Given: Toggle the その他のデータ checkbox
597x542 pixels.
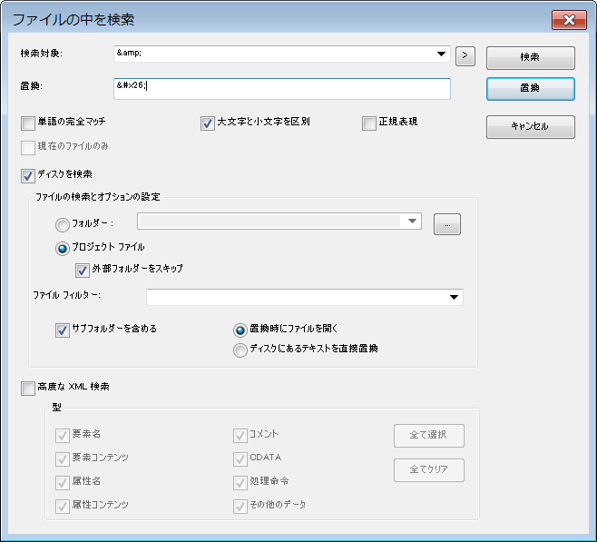Looking at the screenshot, I should (240, 507).
